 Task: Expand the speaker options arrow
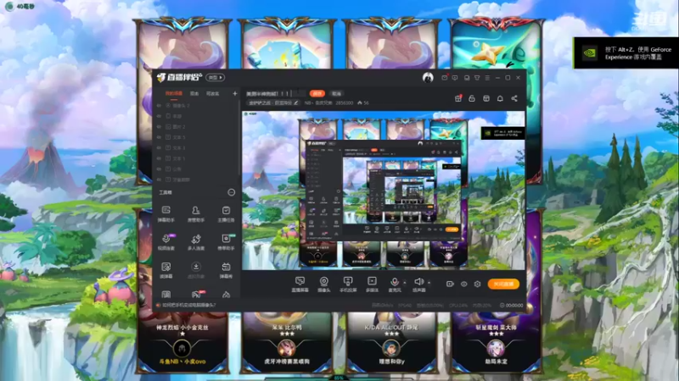coord(429,283)
